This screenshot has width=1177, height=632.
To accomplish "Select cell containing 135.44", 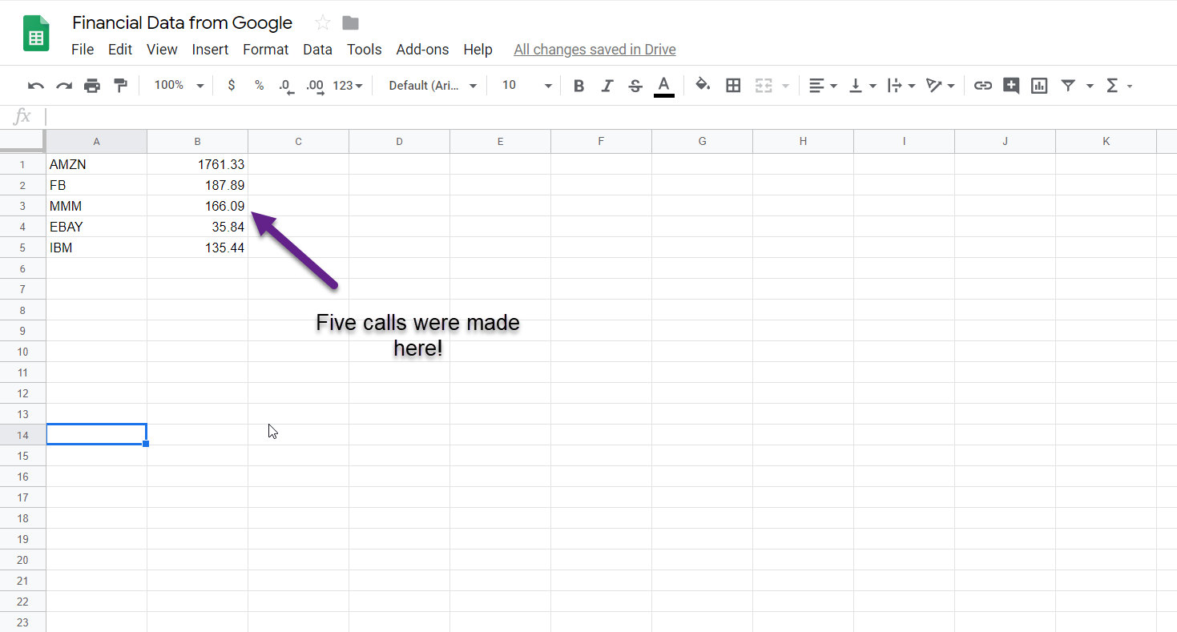I will click(198, 248).
